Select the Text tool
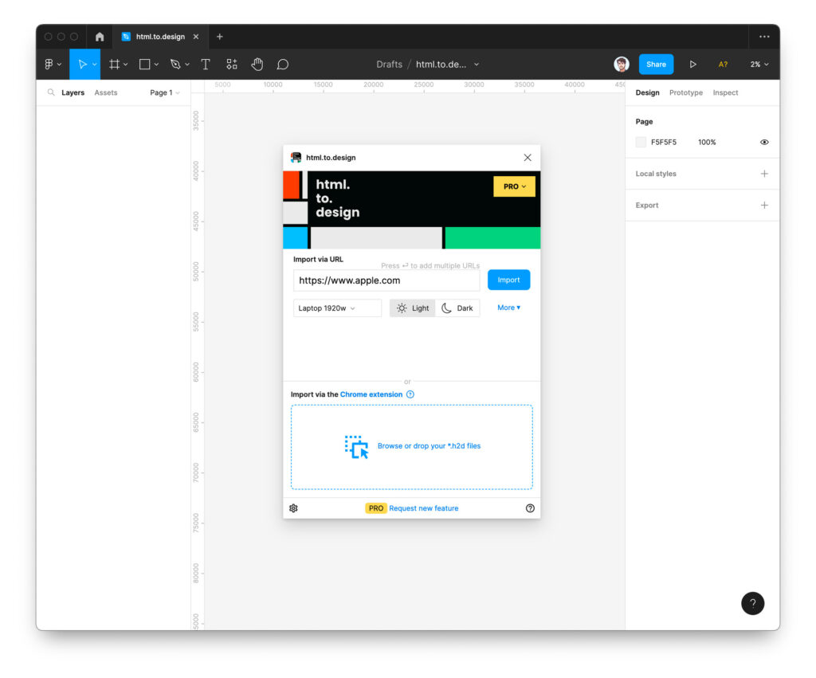This screenshot has height=678, width=816. [x=205, y=65]
